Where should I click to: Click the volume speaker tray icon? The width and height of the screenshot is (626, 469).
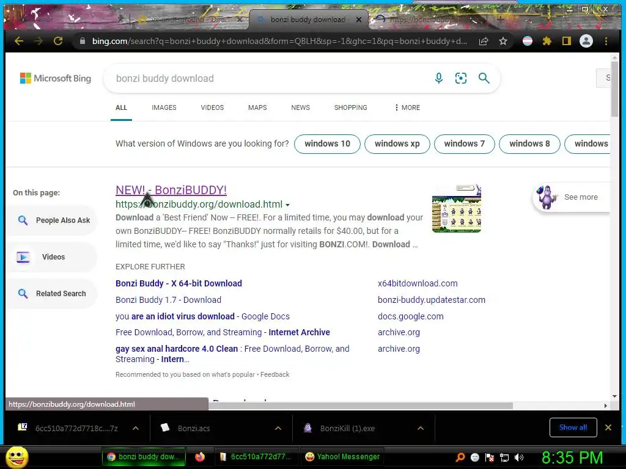(x=519, y=457)
